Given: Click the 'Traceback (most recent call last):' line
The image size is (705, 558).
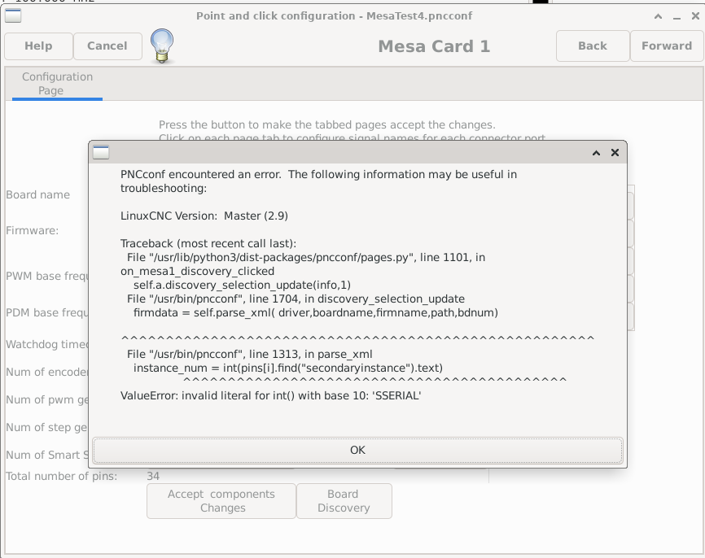Looking at the screenshot, I should tap(208, 243).
